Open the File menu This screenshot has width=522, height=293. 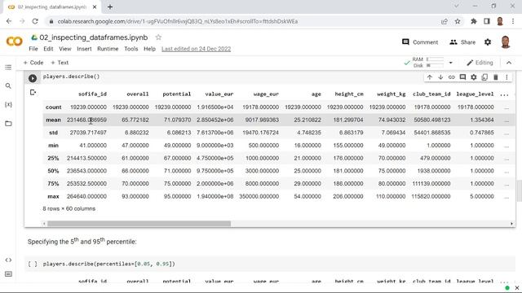pyautogui.click(x=33, y=49)
